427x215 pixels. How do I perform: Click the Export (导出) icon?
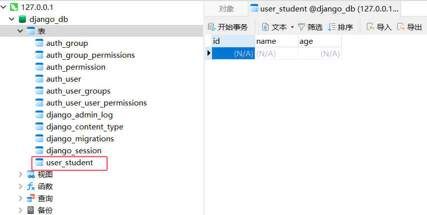coord(401,27)
